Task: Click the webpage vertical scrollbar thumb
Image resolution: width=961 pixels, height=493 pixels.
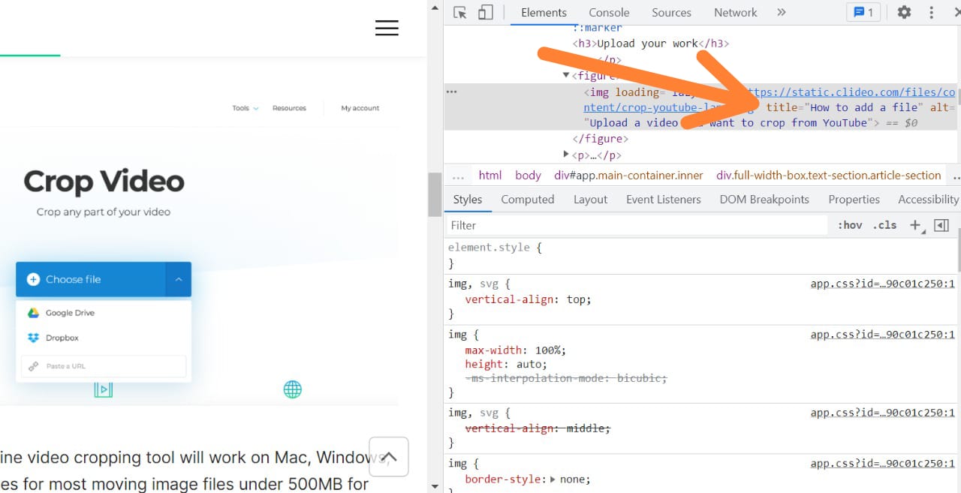Action: (435, 194)
